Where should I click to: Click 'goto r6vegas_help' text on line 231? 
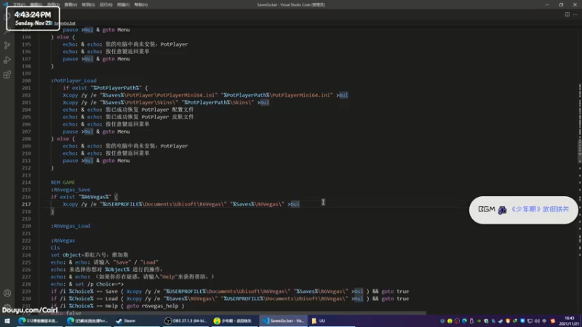pos(152,306)
